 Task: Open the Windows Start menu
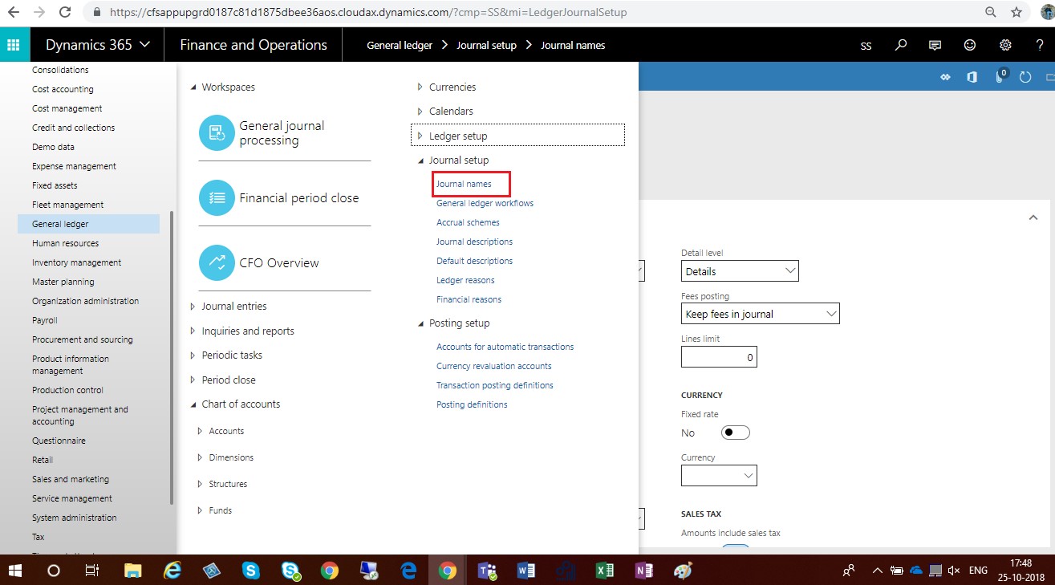point(15,571)
